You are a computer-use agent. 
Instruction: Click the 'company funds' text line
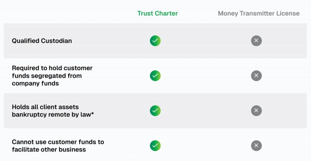[35, 83]
